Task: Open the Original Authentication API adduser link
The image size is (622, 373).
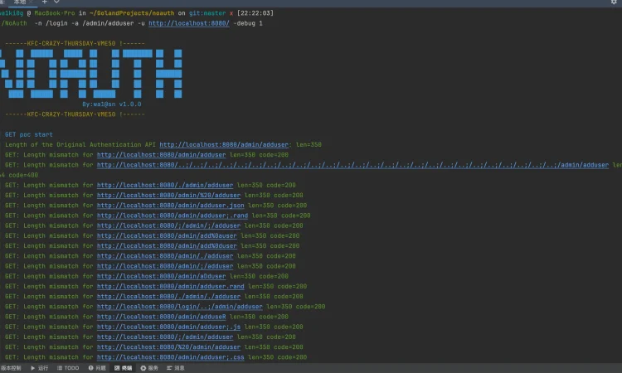Action: point(224,145)
